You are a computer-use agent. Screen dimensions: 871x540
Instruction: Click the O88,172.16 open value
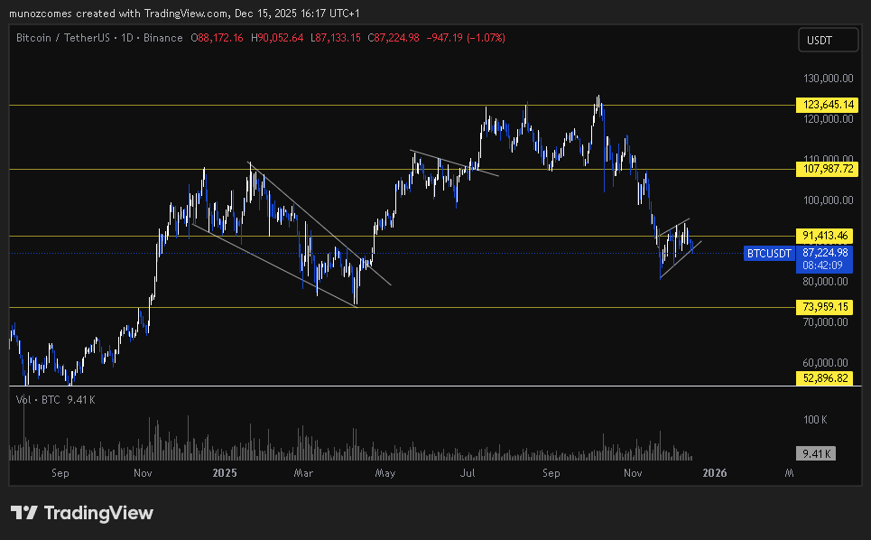point(217,38)
